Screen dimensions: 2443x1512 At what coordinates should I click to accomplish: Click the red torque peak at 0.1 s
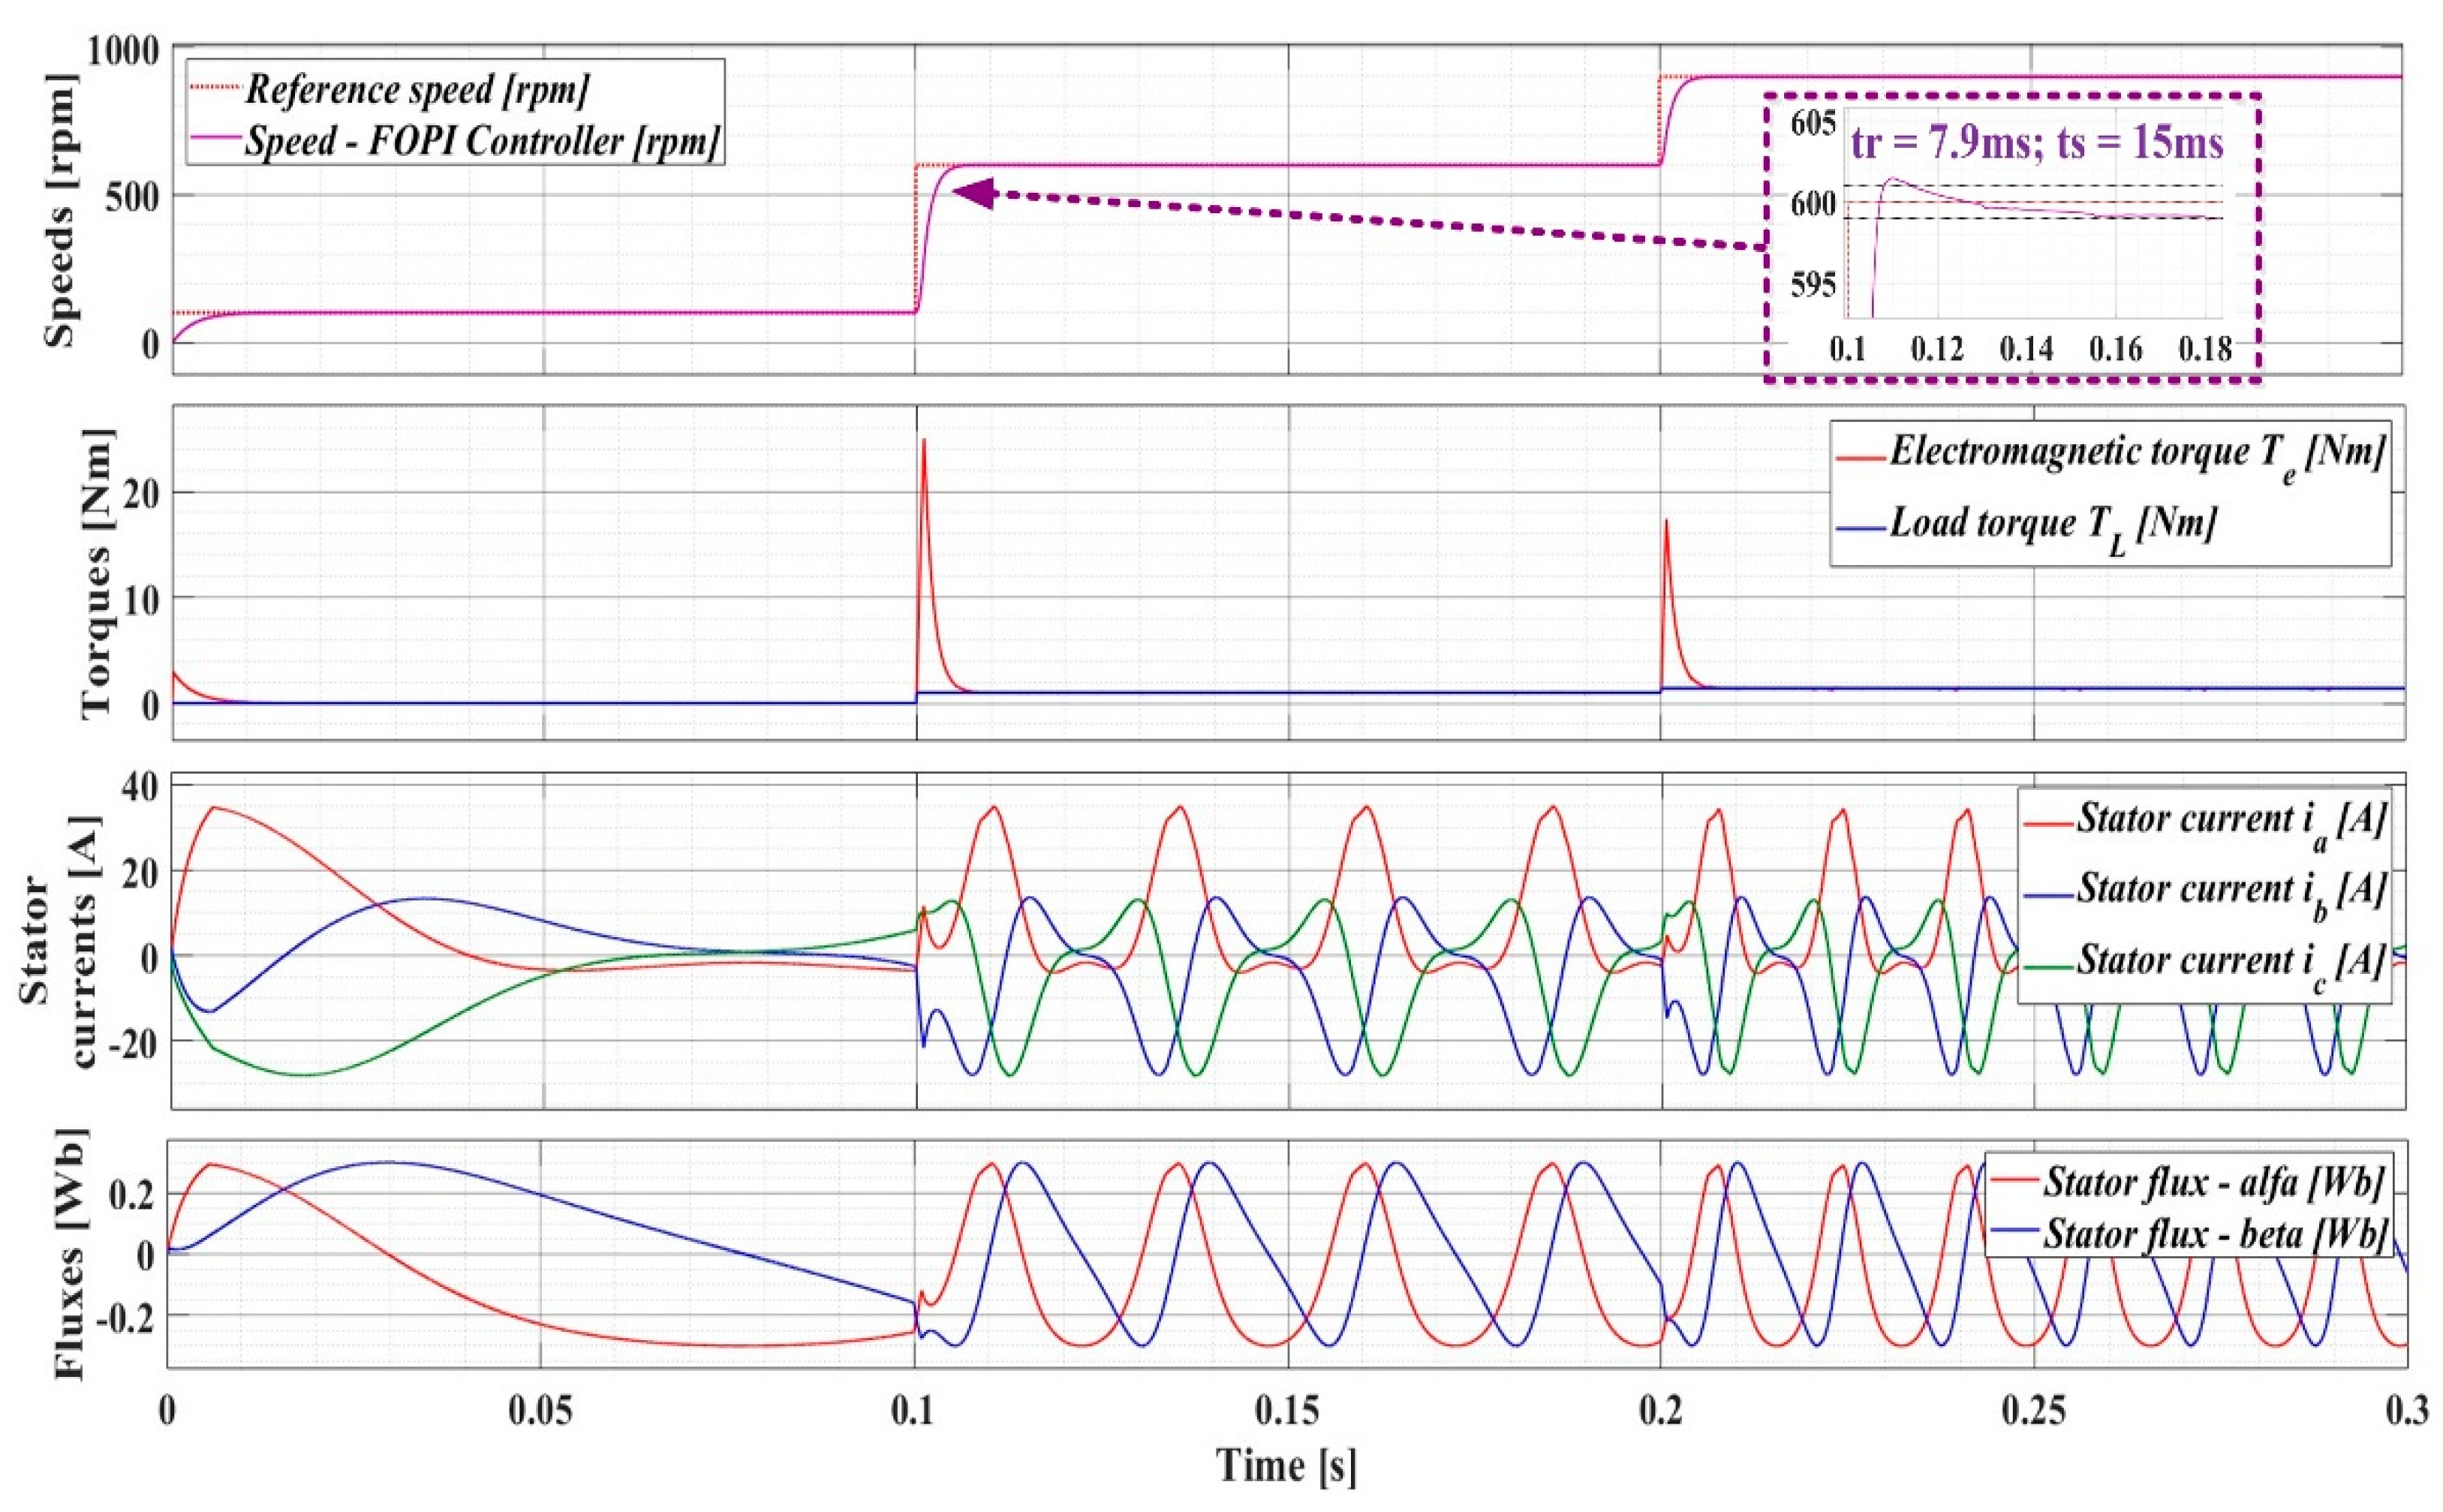924,441
